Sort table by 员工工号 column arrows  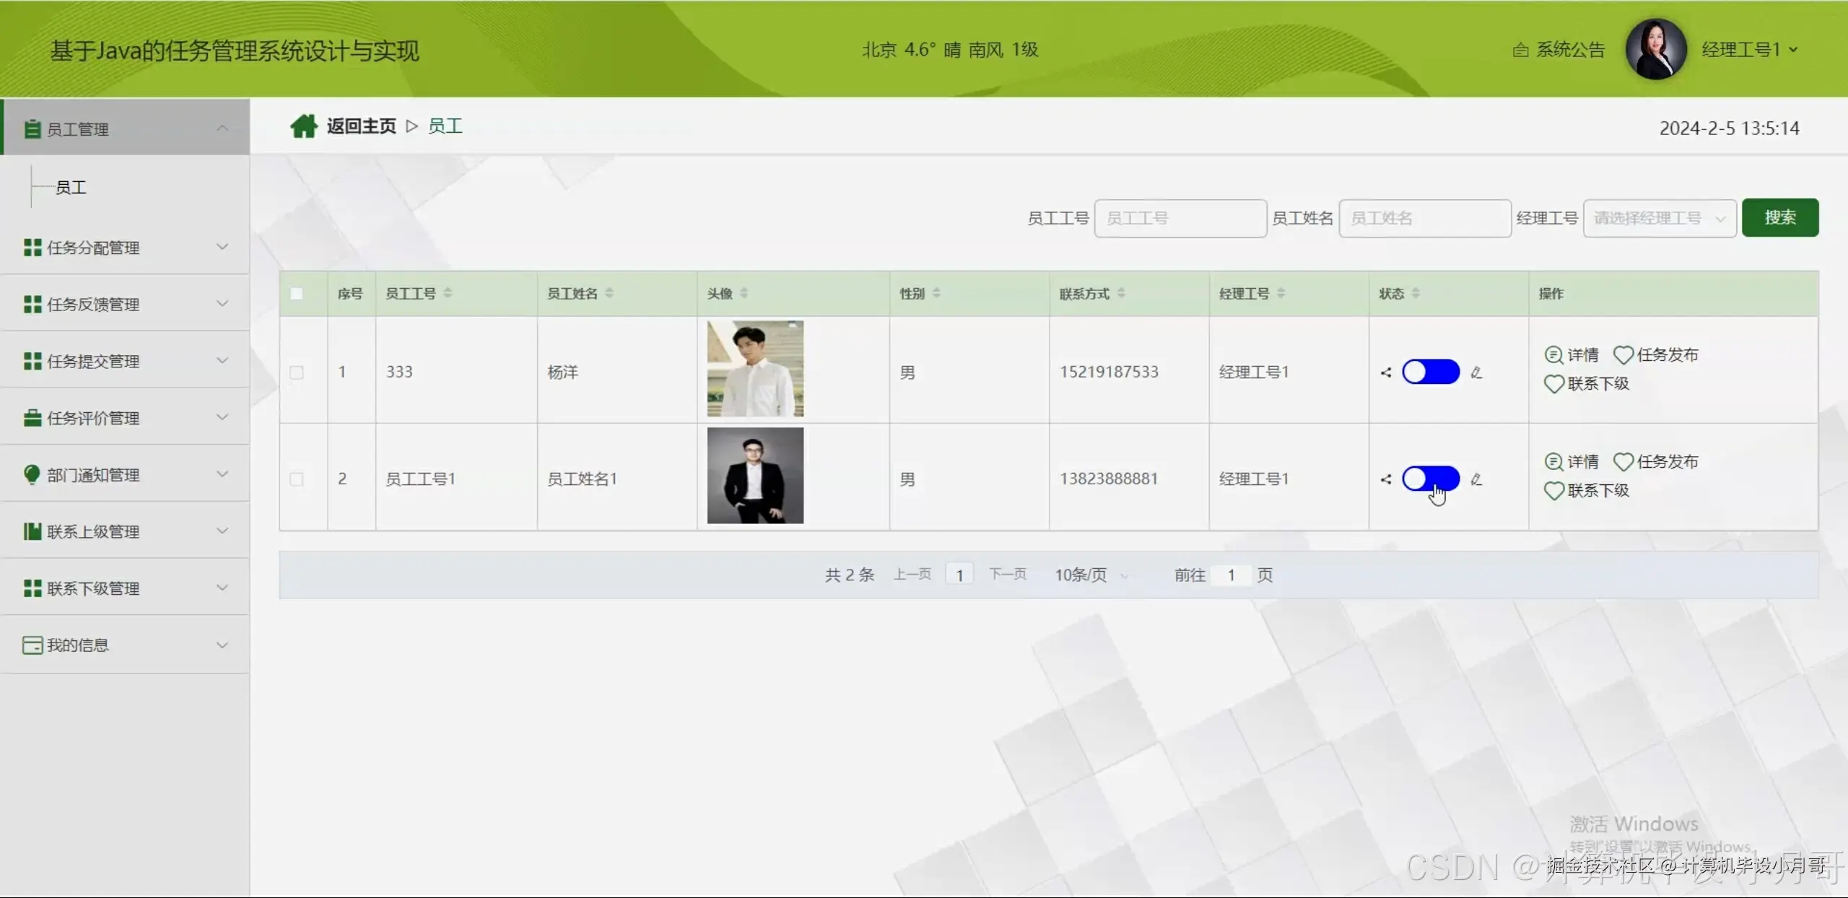(x=448, y=293)
